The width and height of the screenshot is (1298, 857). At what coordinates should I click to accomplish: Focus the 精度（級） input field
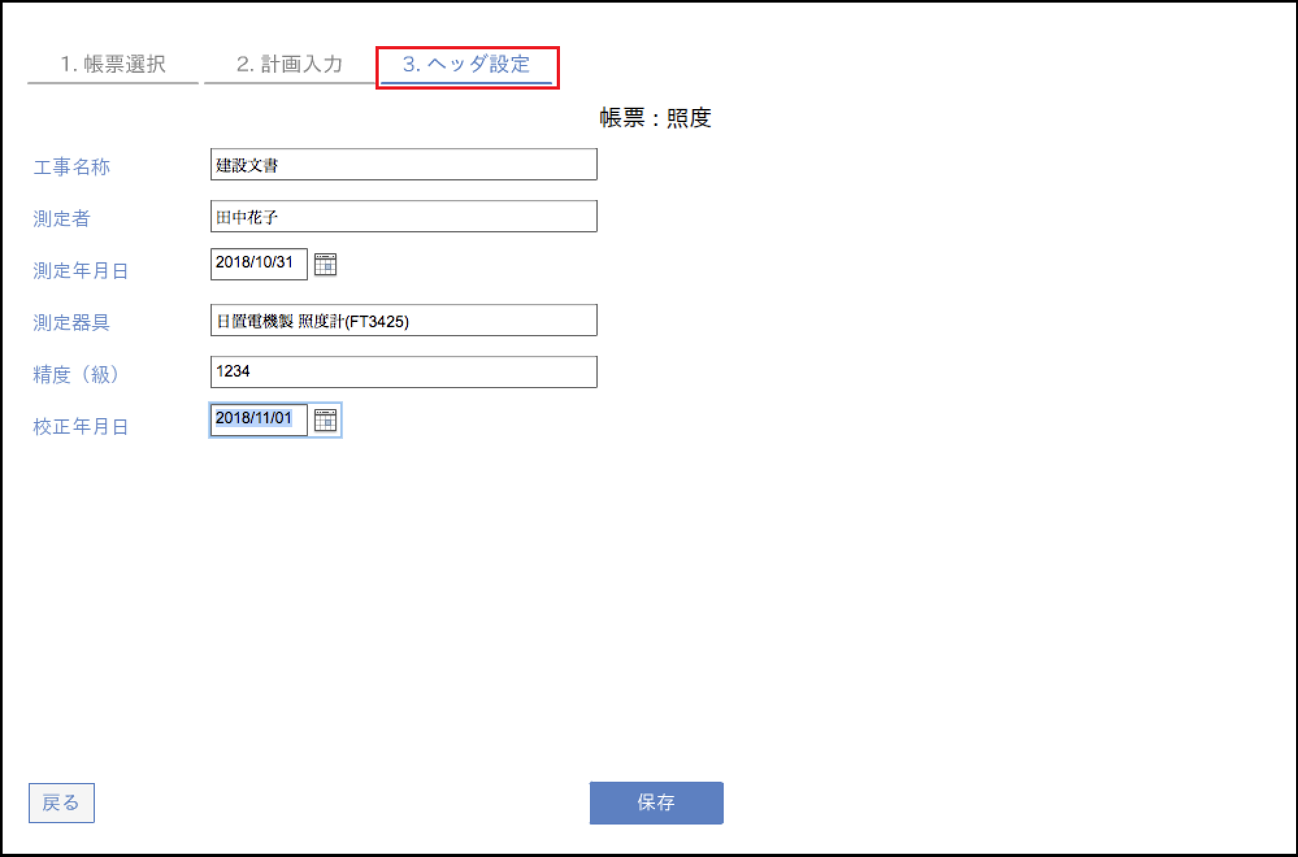pos(403,372)
